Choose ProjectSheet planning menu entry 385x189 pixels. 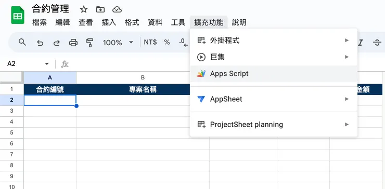coord(274,125)
